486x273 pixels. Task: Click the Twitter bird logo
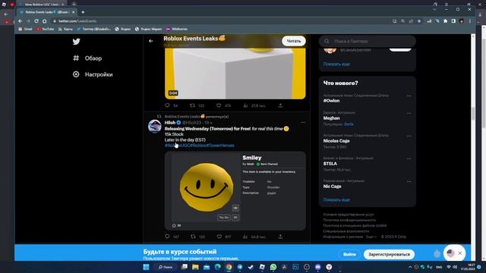click(x=76, y=42)
